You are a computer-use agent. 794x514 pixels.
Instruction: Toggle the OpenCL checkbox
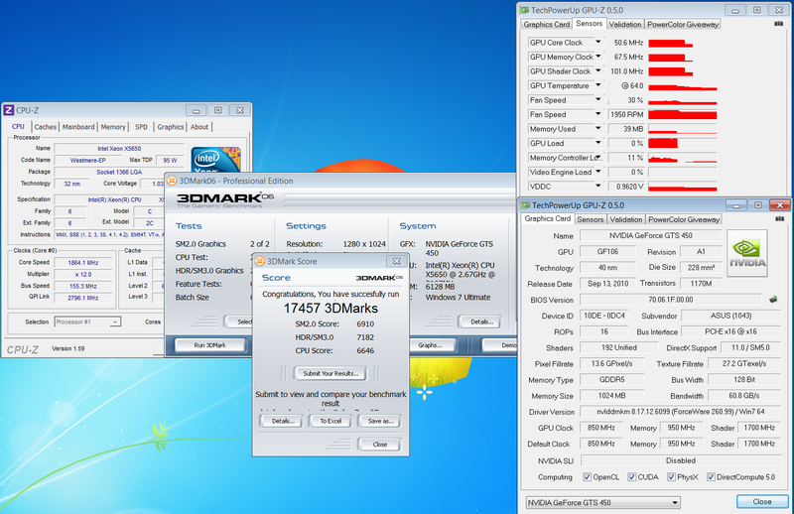[x=587, y=477]
